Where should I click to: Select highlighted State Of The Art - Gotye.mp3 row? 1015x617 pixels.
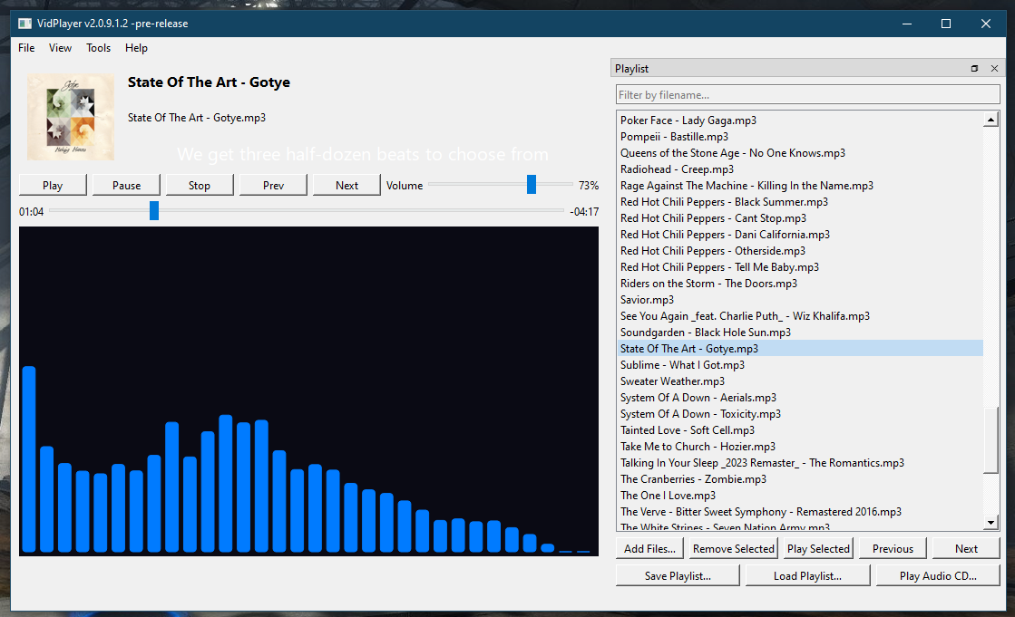800,349
